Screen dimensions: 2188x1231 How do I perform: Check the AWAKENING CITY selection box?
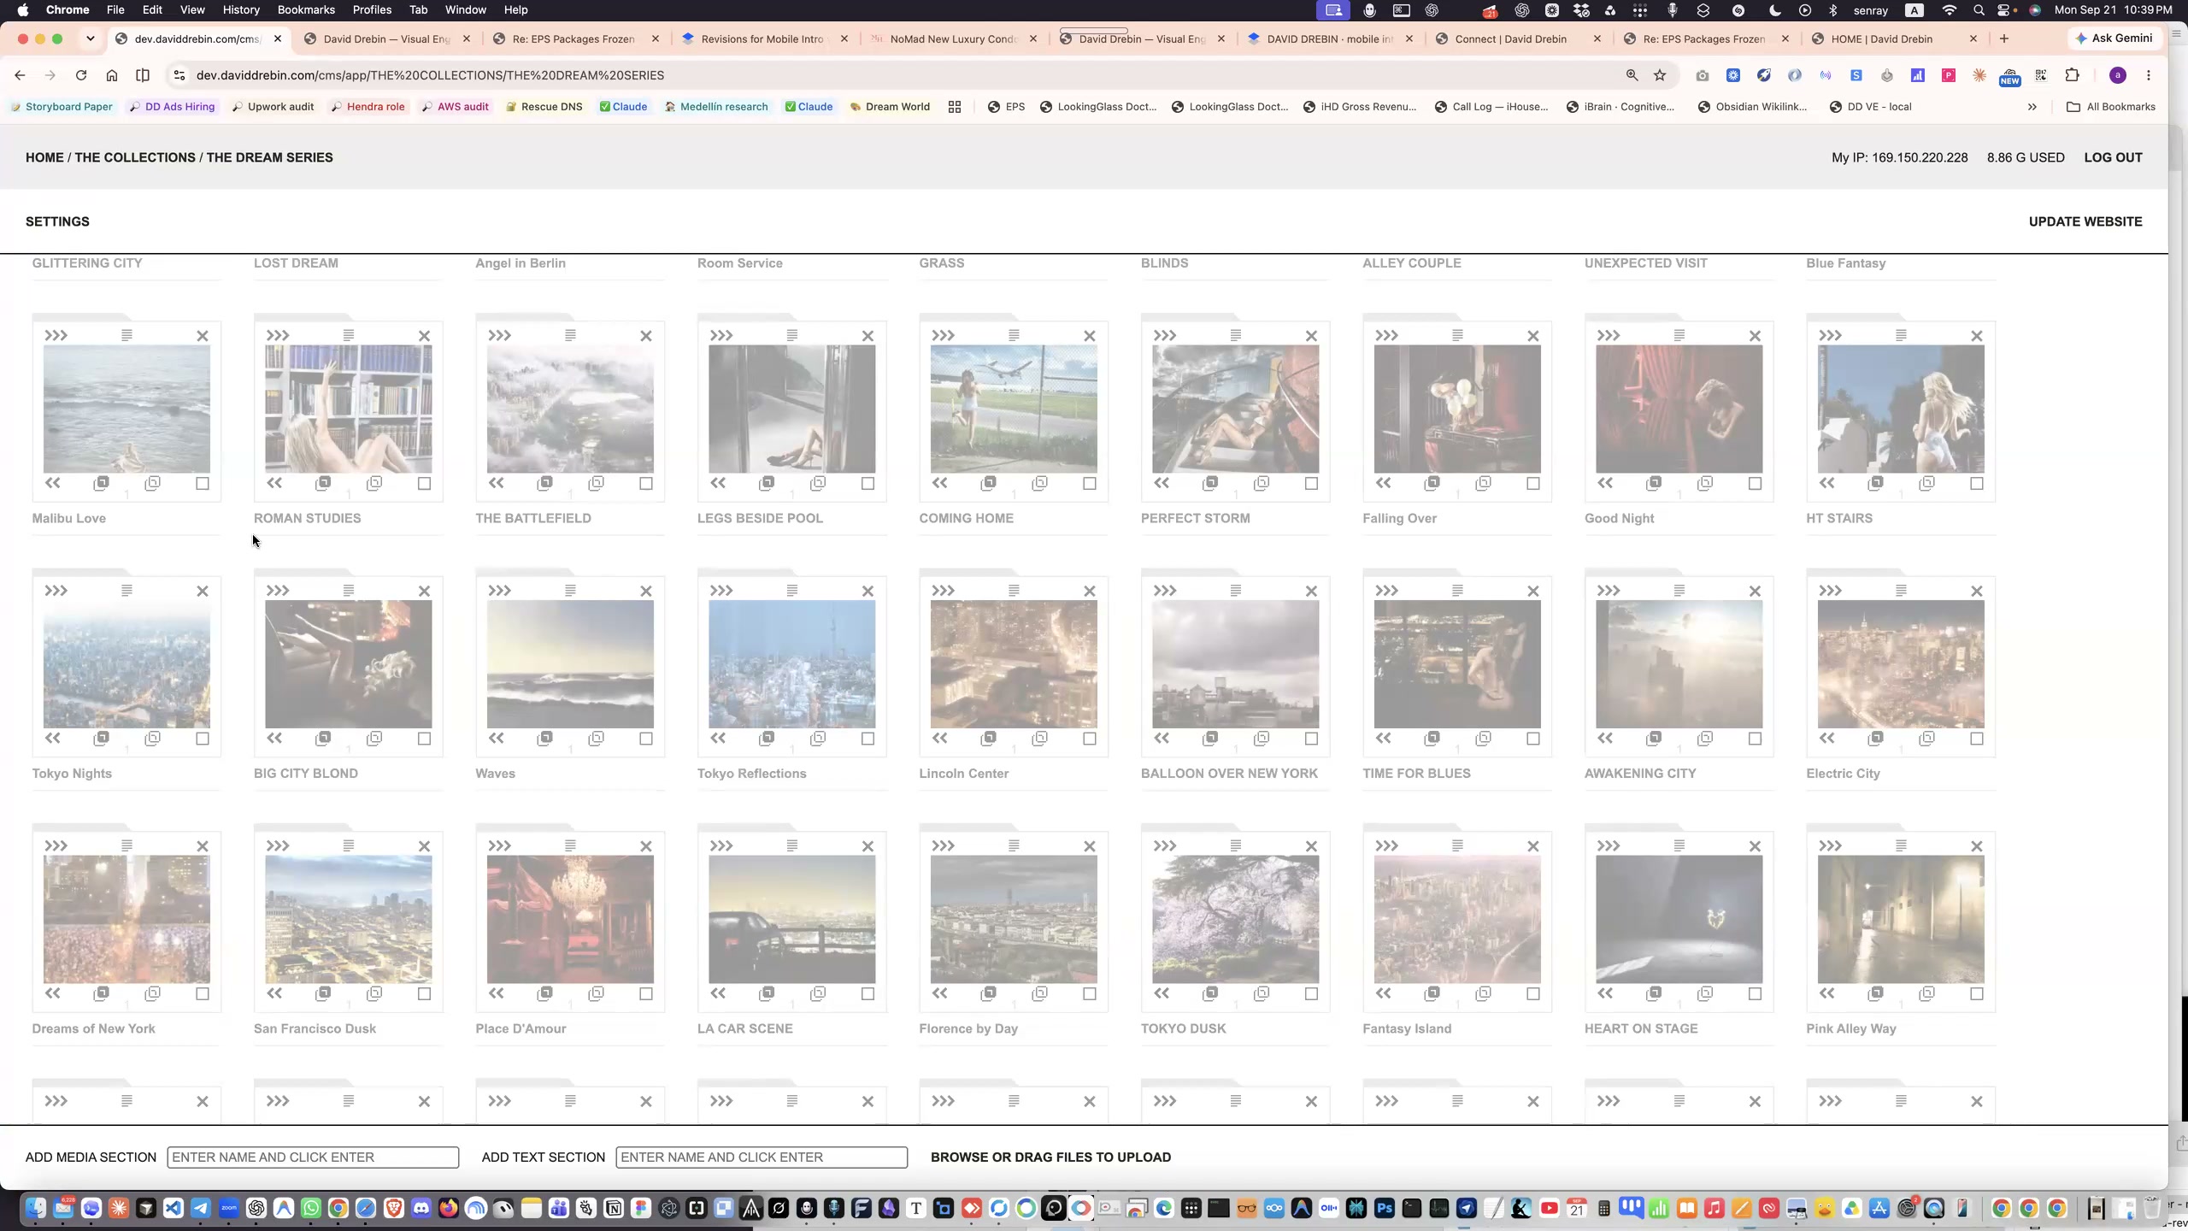pos(1755,738)
